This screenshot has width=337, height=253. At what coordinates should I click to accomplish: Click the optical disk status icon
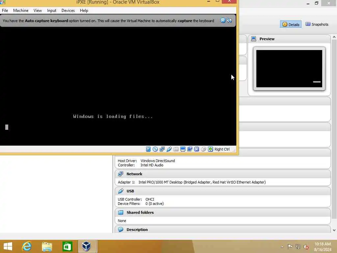click(x=155, y=149)
